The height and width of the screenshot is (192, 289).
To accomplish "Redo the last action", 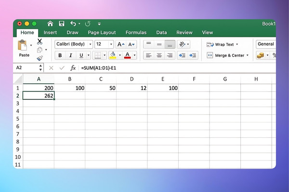I will tap(88, 24).
